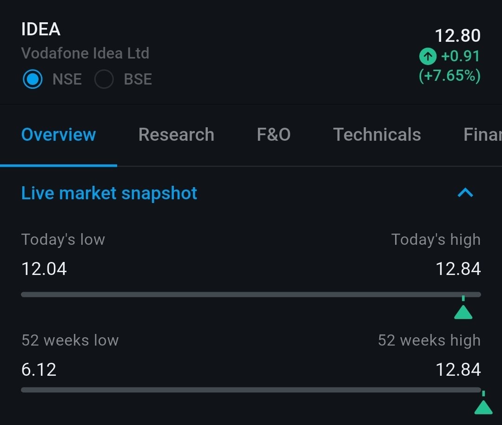Tap the 52 weeks high value 12.84
Viewport: 502px width, 425px height.
pyautogui.click(x=458, y=370)
